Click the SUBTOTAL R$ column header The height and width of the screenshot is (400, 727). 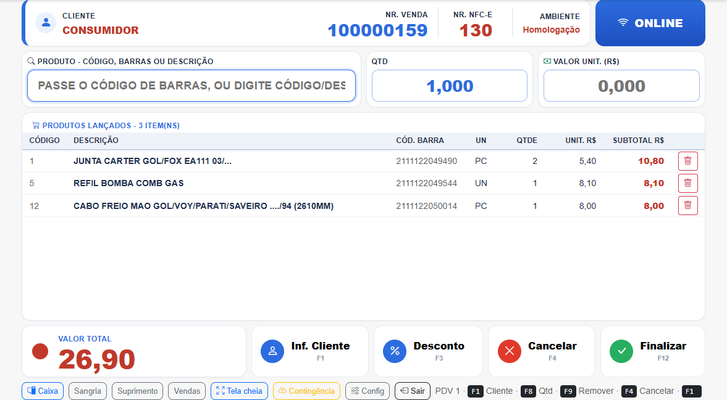639,140
